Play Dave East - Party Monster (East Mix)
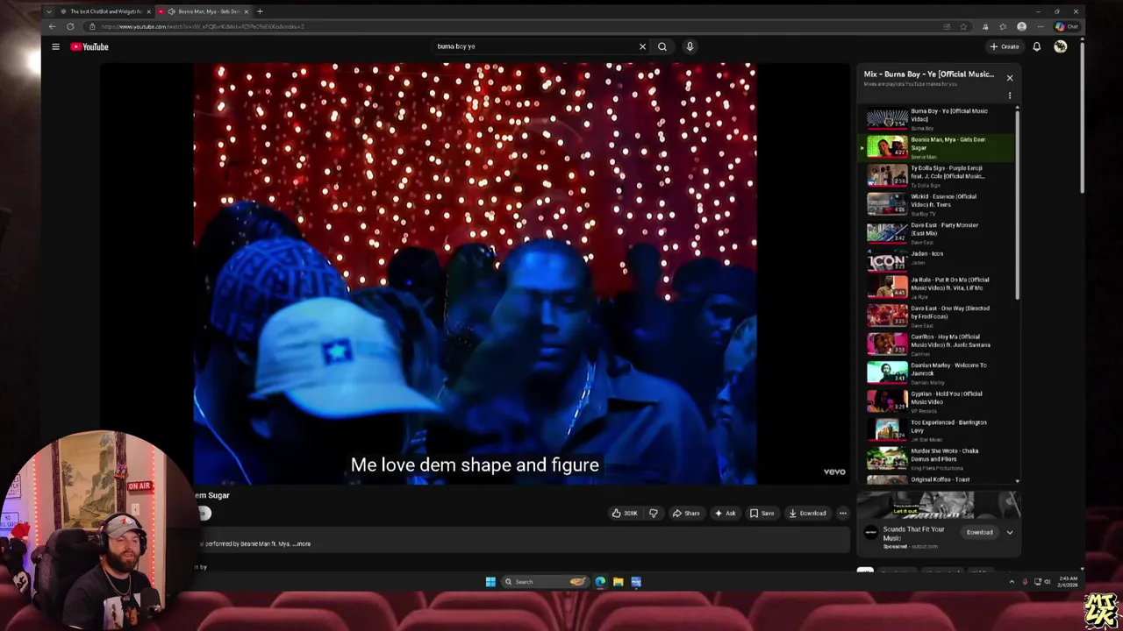The width and height of the screenshot is (1123, 631). 937,233
